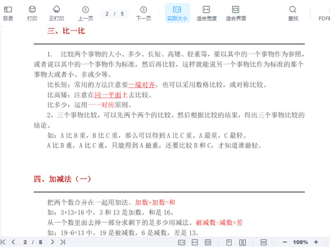
Task: Click the 打印 print icon
Action: [32, 13]
